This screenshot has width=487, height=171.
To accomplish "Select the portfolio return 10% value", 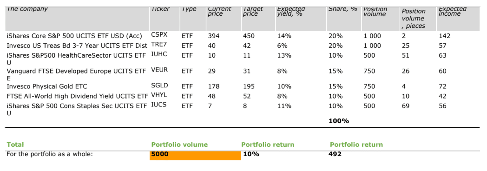I will pos(251,154).
